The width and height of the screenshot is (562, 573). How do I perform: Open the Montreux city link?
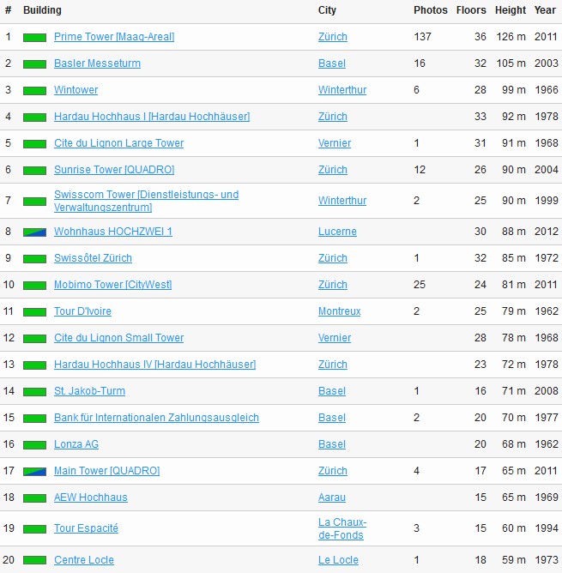(x=339, y=311)
